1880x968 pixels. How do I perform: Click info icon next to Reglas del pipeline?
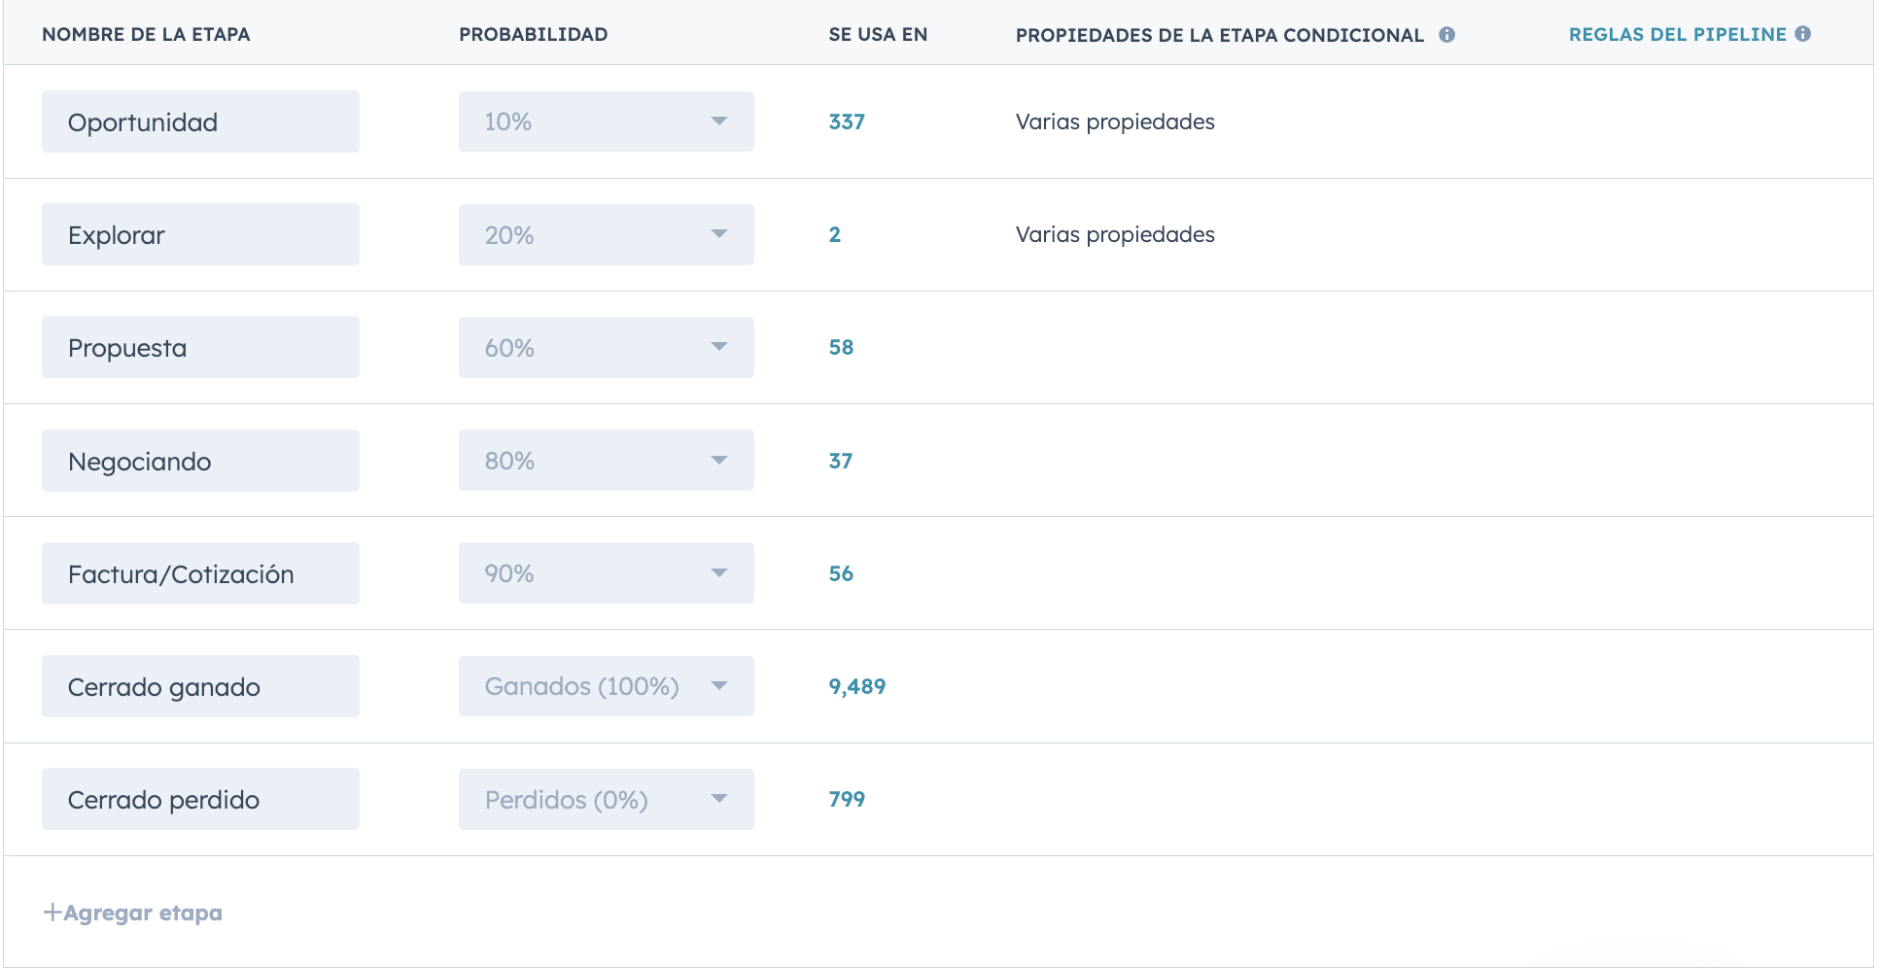[1803, 34]
